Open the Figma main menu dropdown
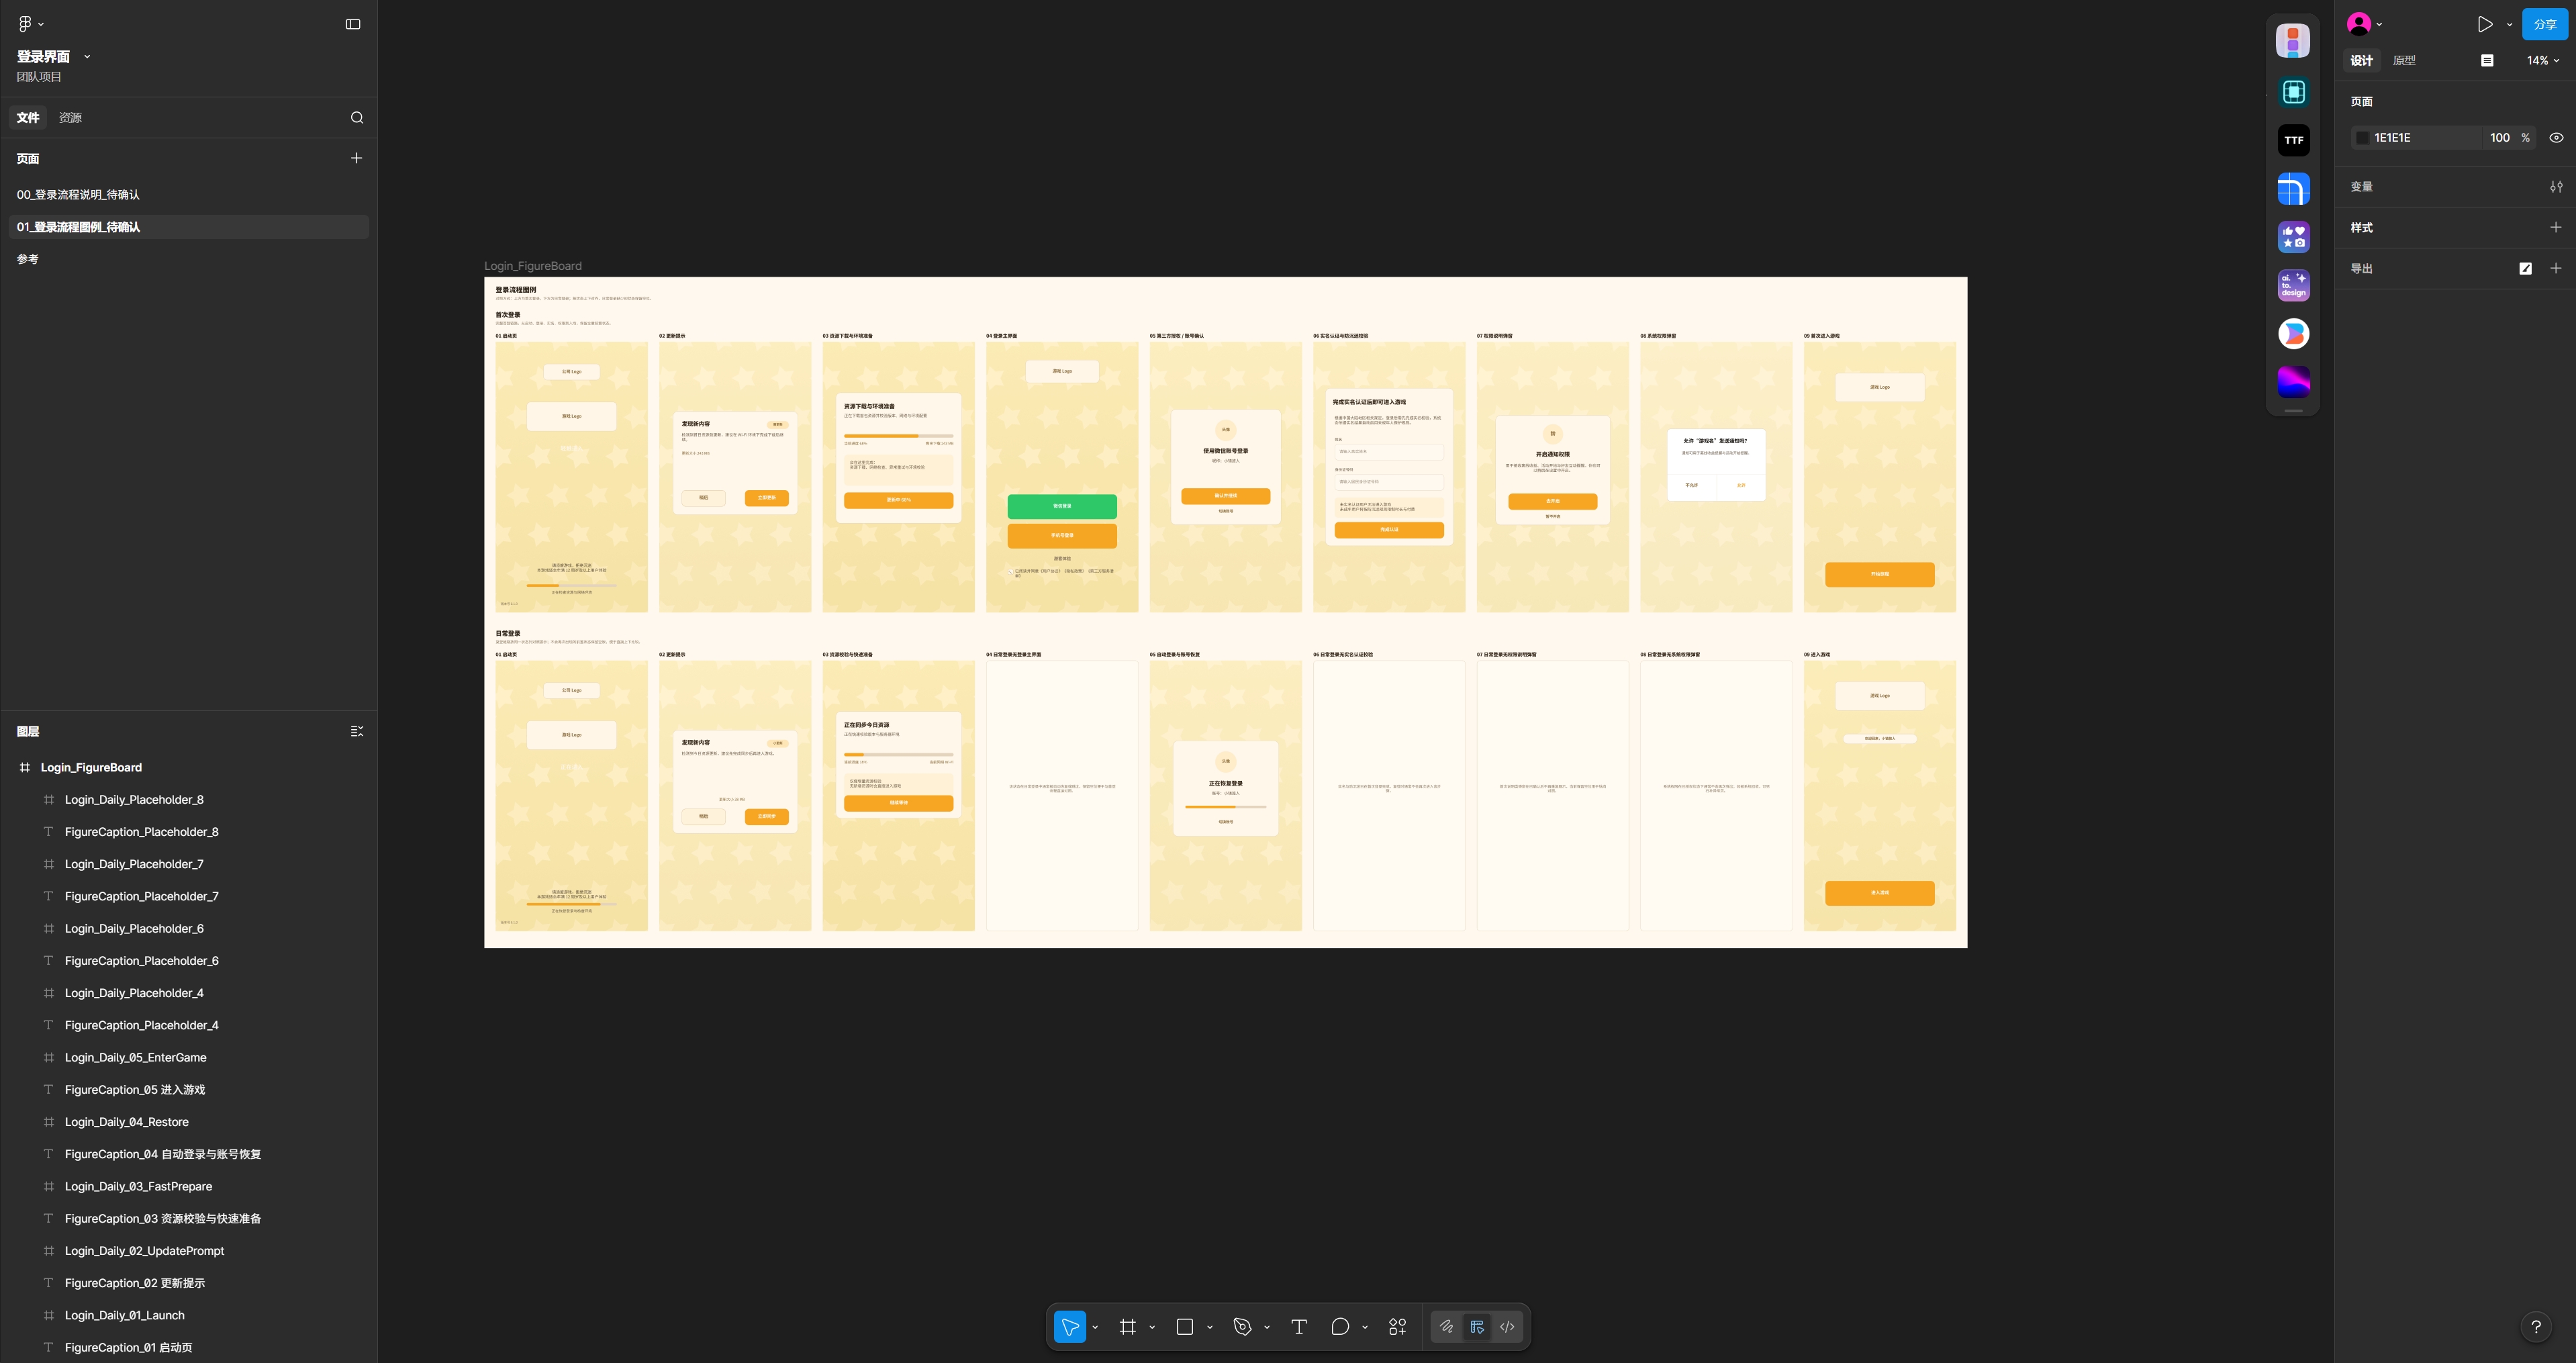The height and width of the screenshot is (1363, 2576). click(x=30, y=24)
